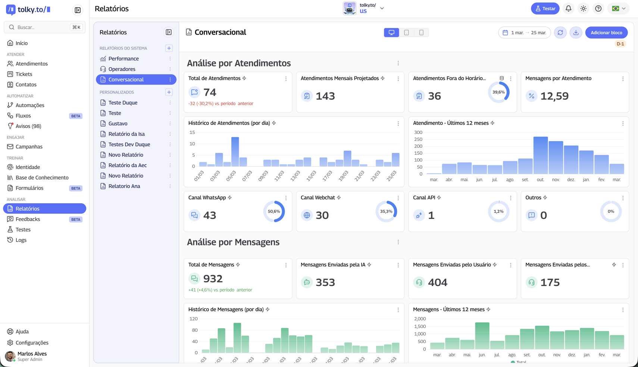Viewport: 638px width, 367px height.
Task: Switch to tablet preview layout
Action: click(x=406, y=33)
